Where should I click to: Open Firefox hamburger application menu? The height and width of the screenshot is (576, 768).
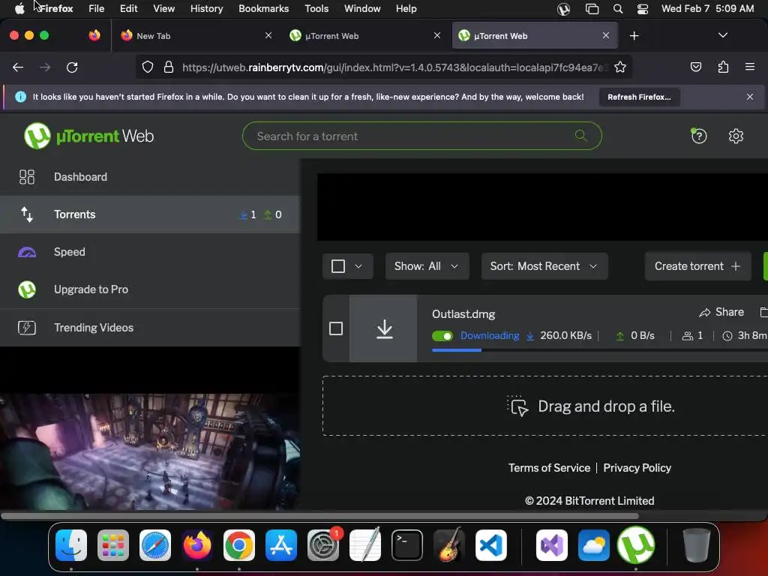(x=750, y=67)
